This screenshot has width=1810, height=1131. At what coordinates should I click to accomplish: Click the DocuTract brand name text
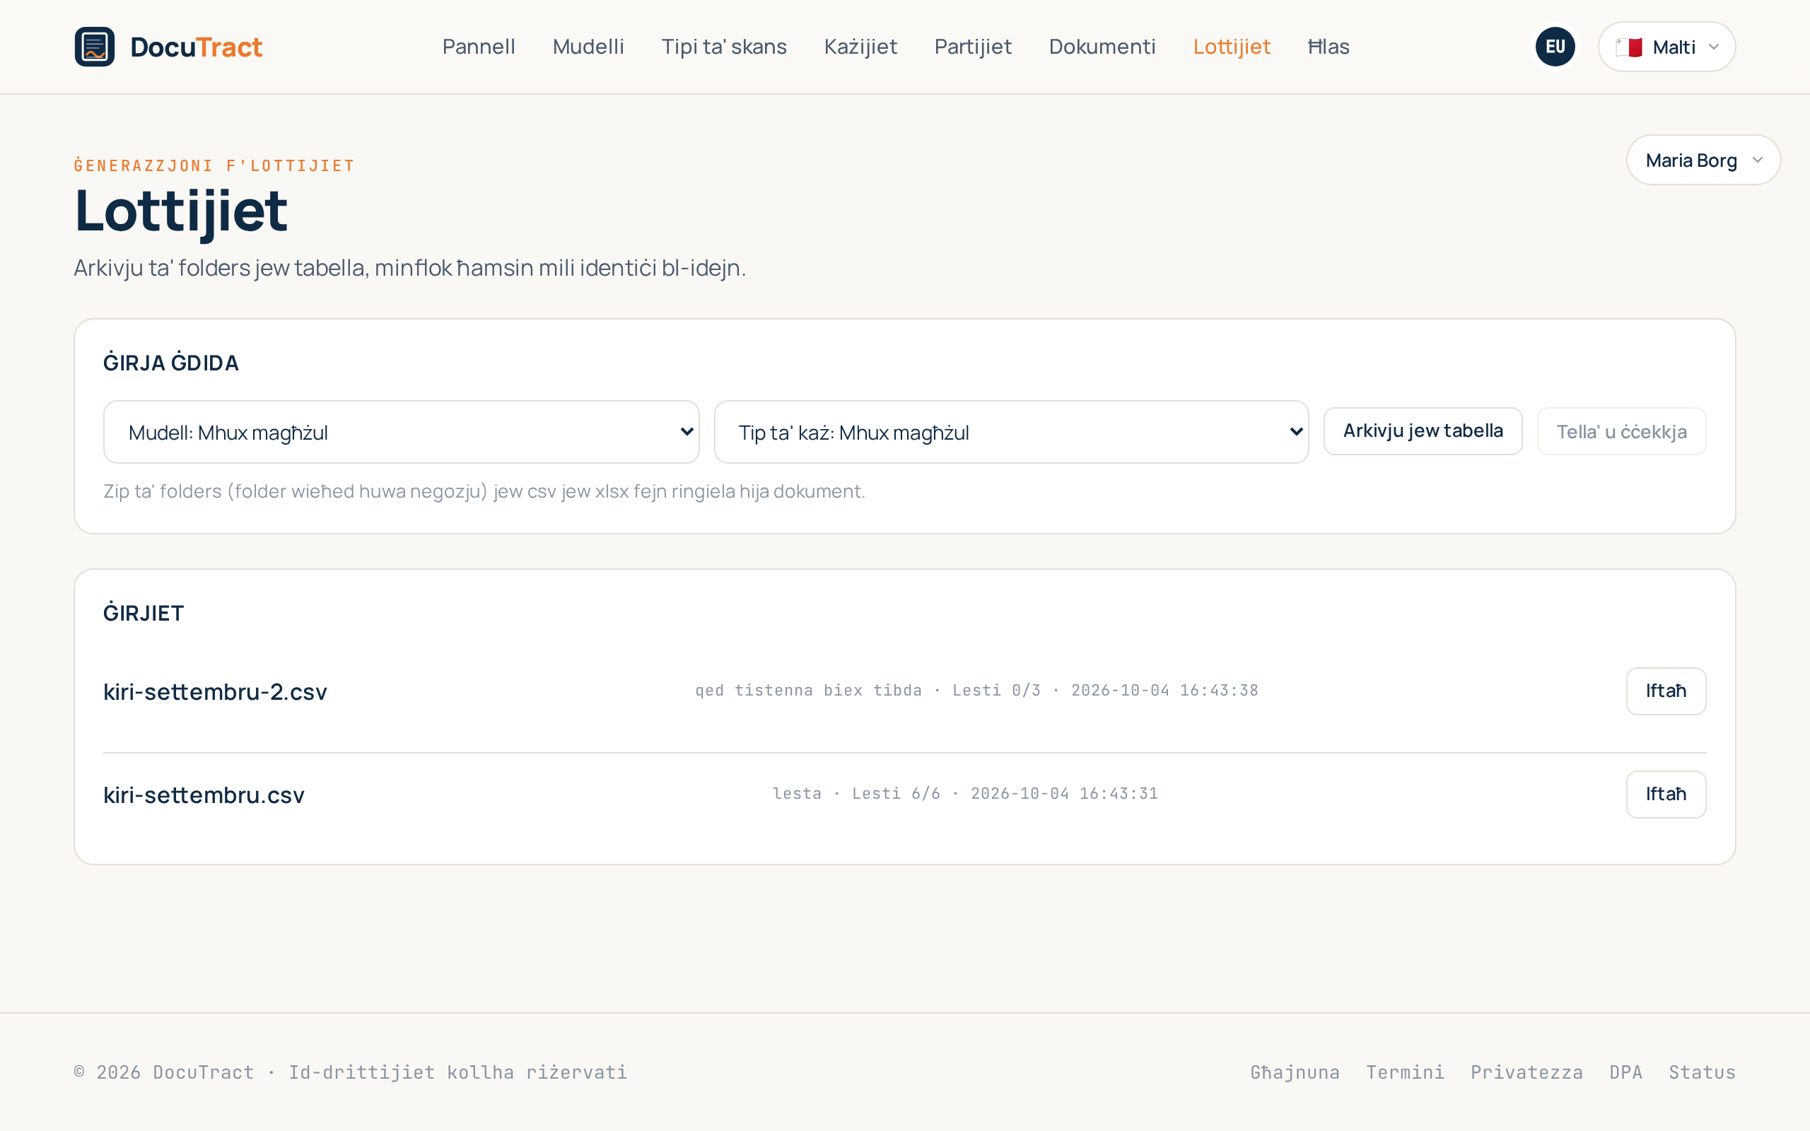(x=196, y=47)
